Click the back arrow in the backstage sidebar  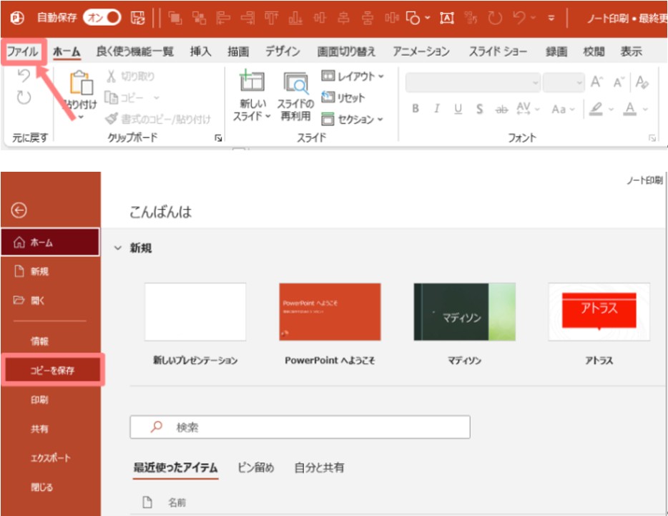point(19,210)
